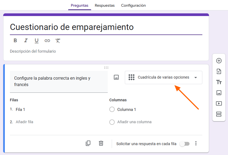The image size is (228, 155).
Task: Select the 'Añadir una columna' radio option
Action: pos(112,122)
